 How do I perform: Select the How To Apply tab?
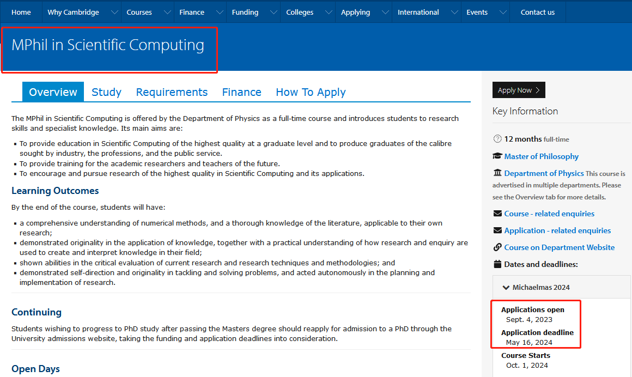[x=311, y=92]
